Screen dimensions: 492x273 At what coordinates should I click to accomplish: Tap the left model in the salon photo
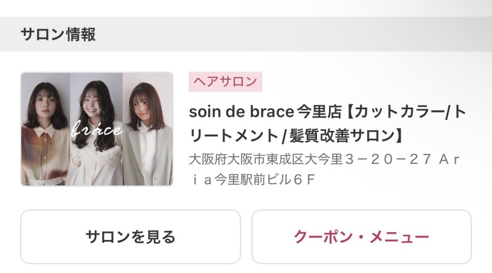[x=45, y=130]
